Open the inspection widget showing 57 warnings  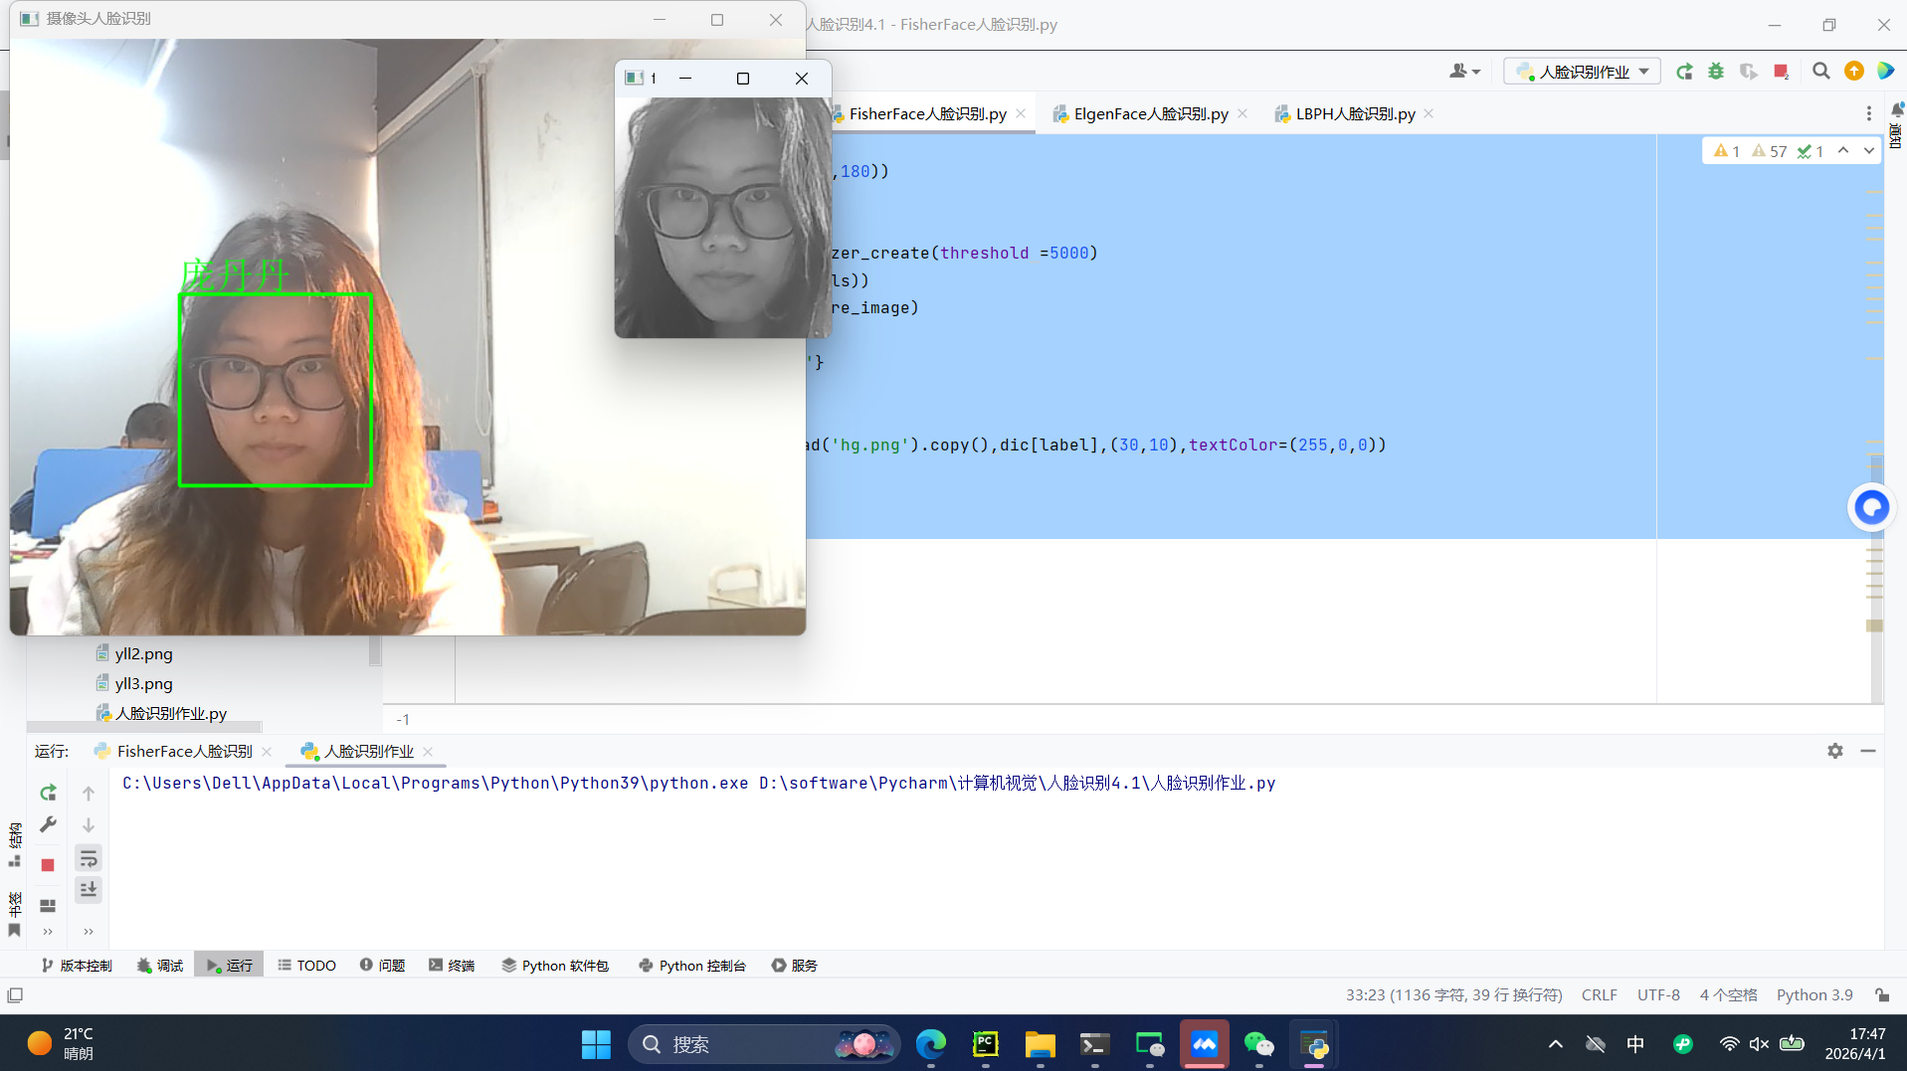tap(1769, 151)
